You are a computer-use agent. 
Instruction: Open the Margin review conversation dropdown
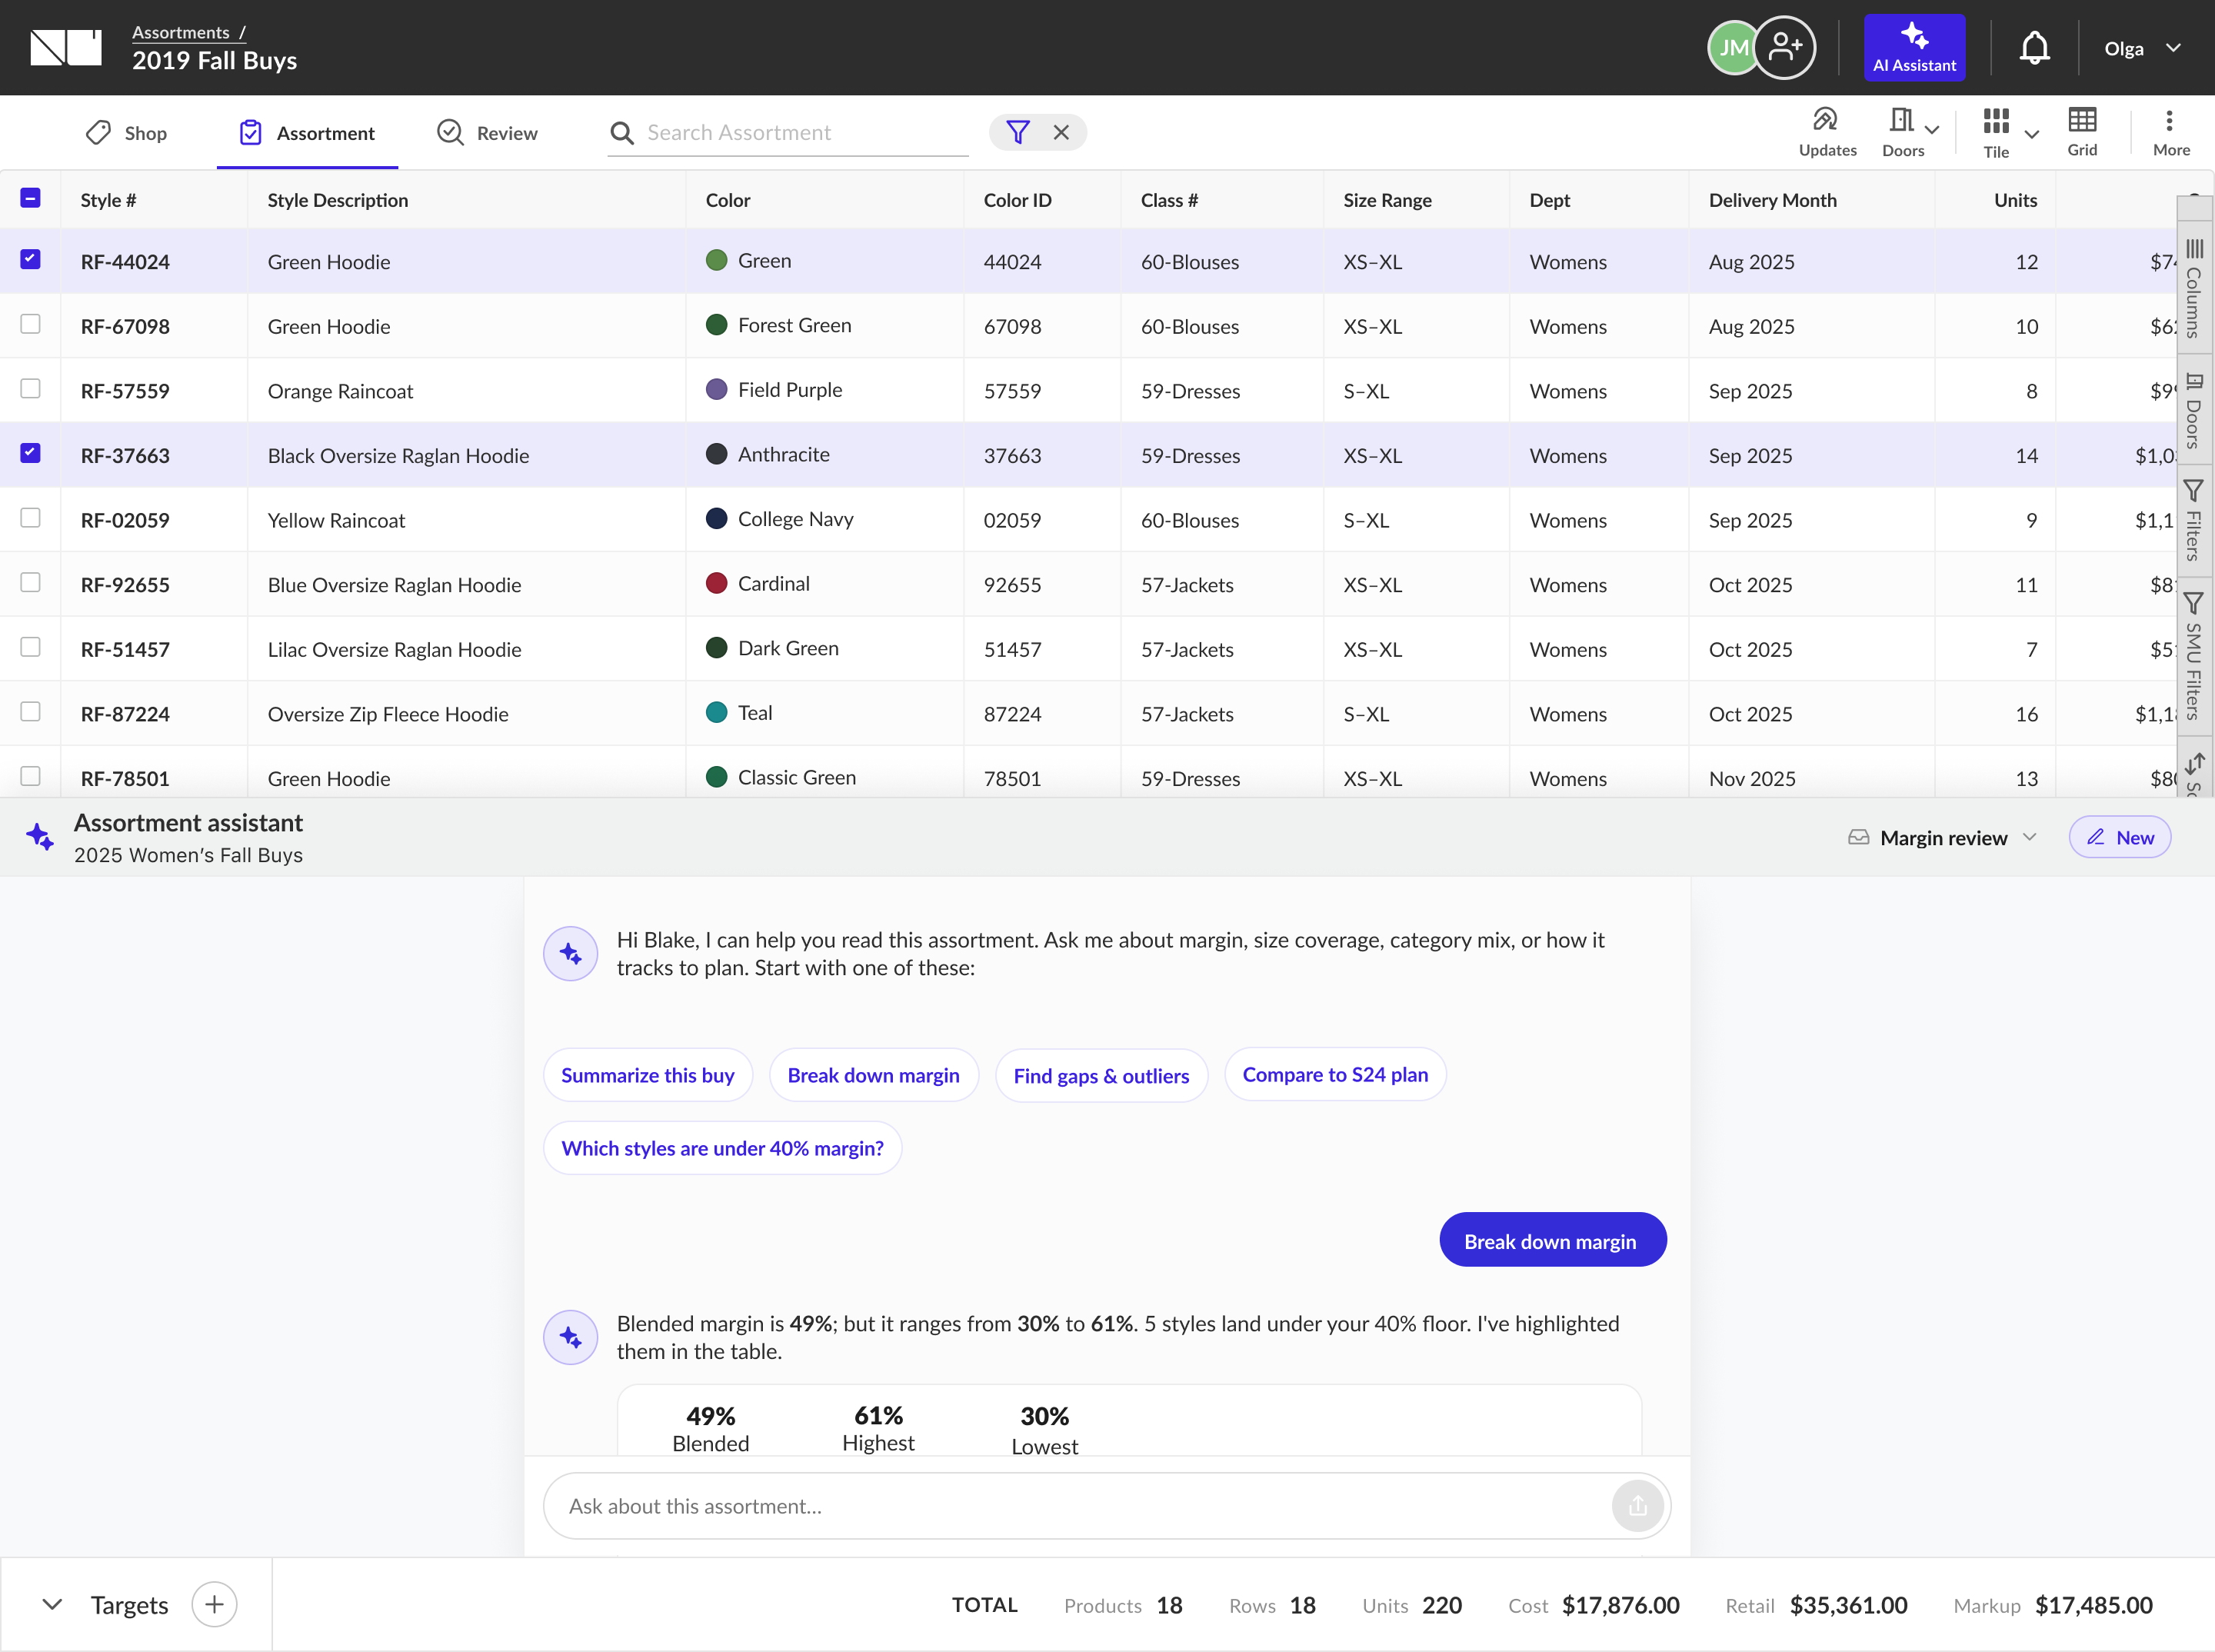(1942, 837)
